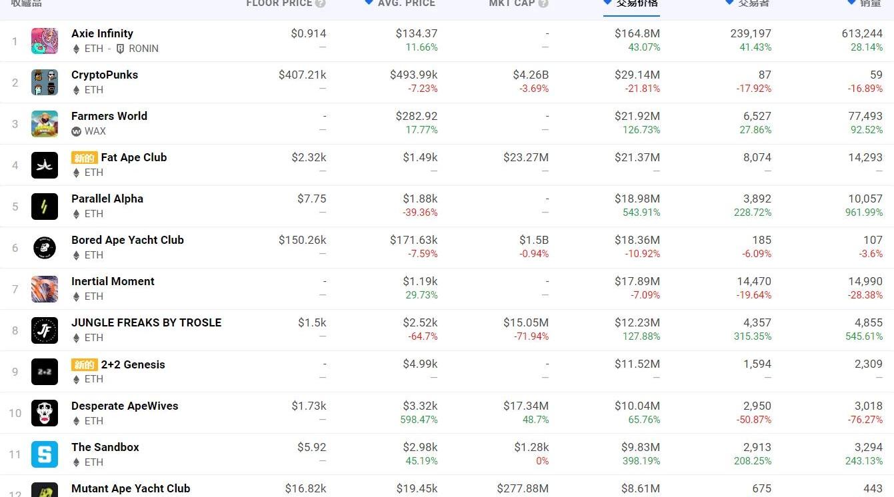Click the ETH icon under CryptoPunks
894x497 pixels.
[x=76, y=90]
